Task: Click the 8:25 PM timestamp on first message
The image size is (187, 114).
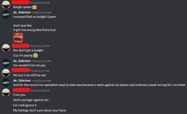Action: tap(40, 3)
